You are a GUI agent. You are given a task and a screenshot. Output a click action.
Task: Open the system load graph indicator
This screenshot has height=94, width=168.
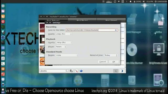pos(109,2)
